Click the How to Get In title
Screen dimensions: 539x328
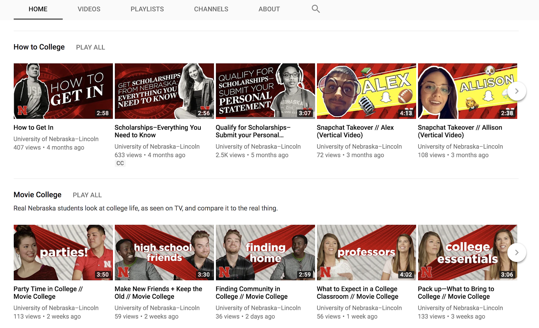(x=33, y=127)
